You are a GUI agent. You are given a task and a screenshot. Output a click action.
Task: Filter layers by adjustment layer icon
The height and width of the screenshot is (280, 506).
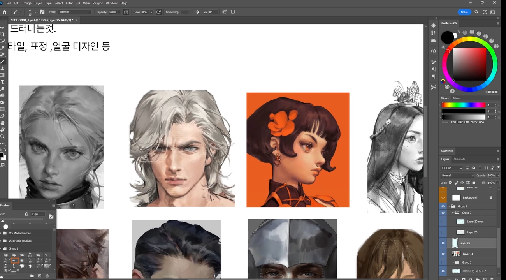[474, 168]
